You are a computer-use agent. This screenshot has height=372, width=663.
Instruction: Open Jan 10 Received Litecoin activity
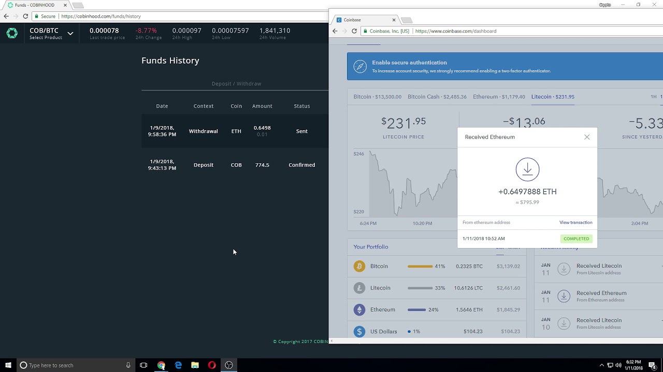click(x=598, y=323)
